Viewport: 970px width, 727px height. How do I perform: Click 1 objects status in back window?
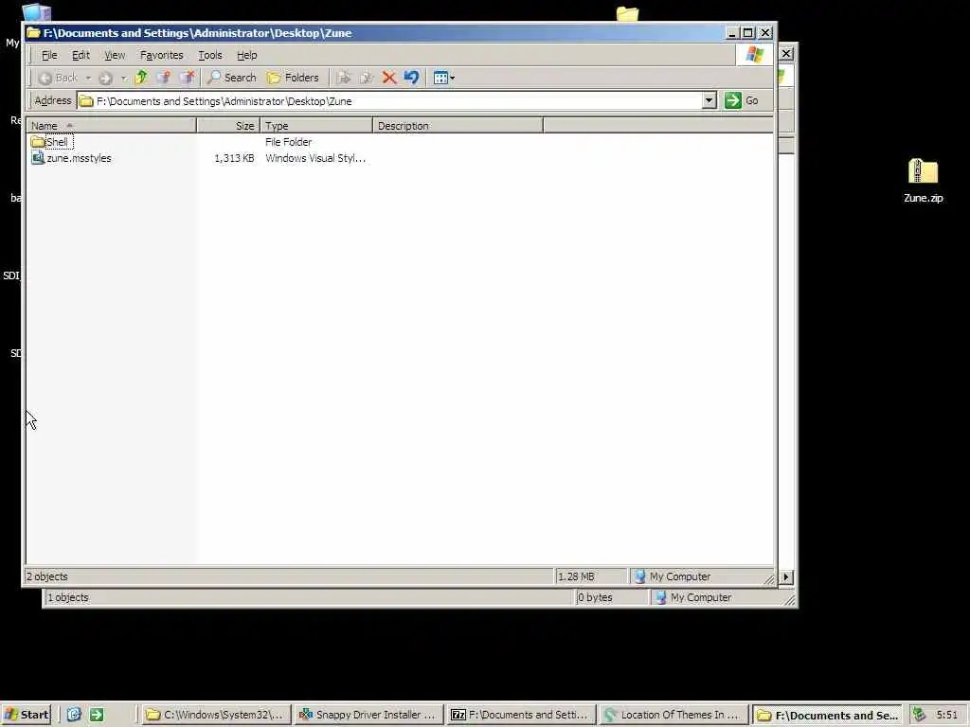68,598
